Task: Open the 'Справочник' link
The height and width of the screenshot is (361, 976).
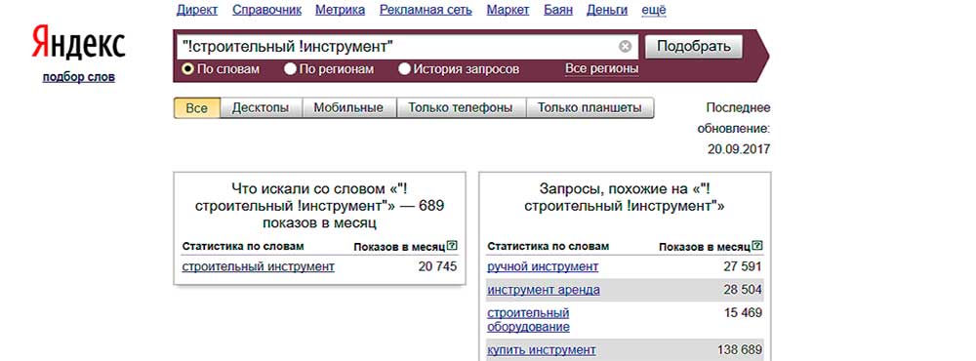Action: pyautogui.click(x=267, y=10)
